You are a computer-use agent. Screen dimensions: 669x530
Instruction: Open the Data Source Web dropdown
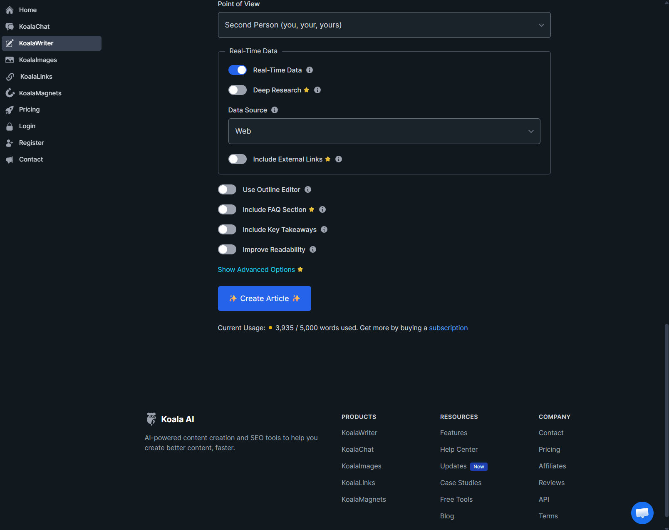(384, 131)
